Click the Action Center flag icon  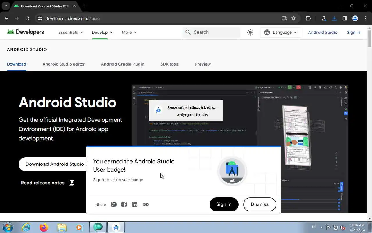pos(328,227)
